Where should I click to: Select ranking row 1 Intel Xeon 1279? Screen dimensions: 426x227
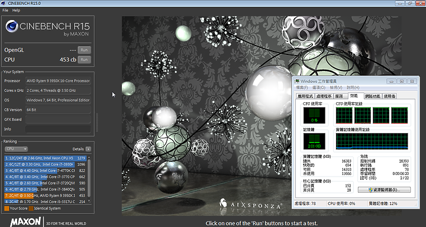tap(46, 158)
